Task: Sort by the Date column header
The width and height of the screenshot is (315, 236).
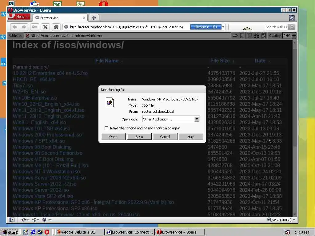Action: (x=260, y=61)
